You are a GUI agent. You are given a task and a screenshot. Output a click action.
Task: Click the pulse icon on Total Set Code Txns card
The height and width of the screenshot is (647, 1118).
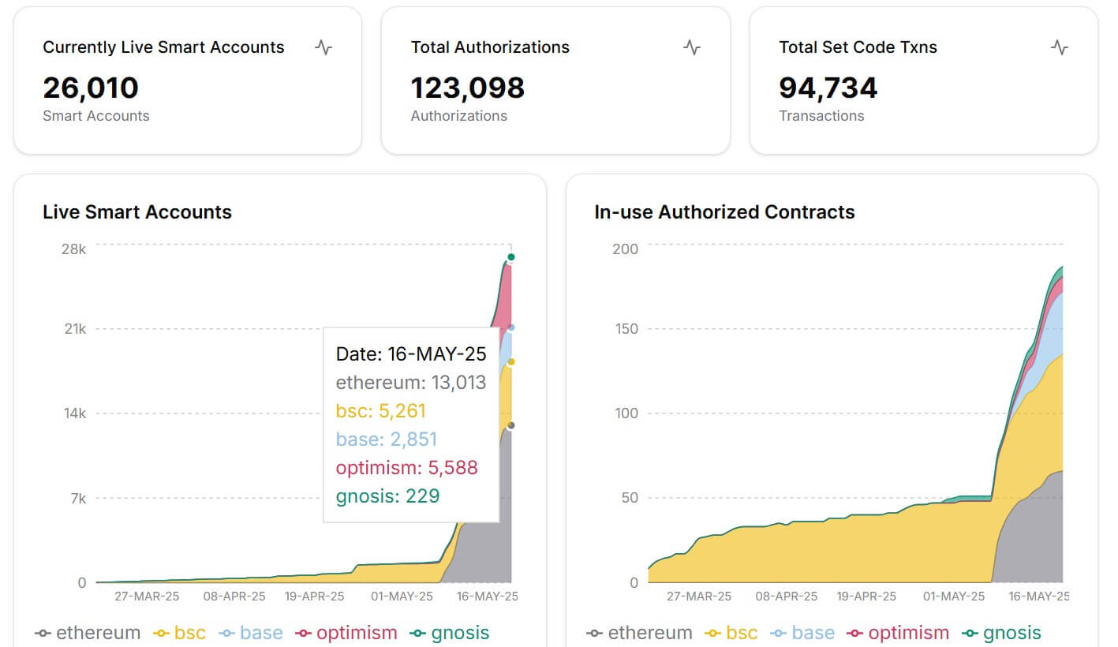(1060, 47)
